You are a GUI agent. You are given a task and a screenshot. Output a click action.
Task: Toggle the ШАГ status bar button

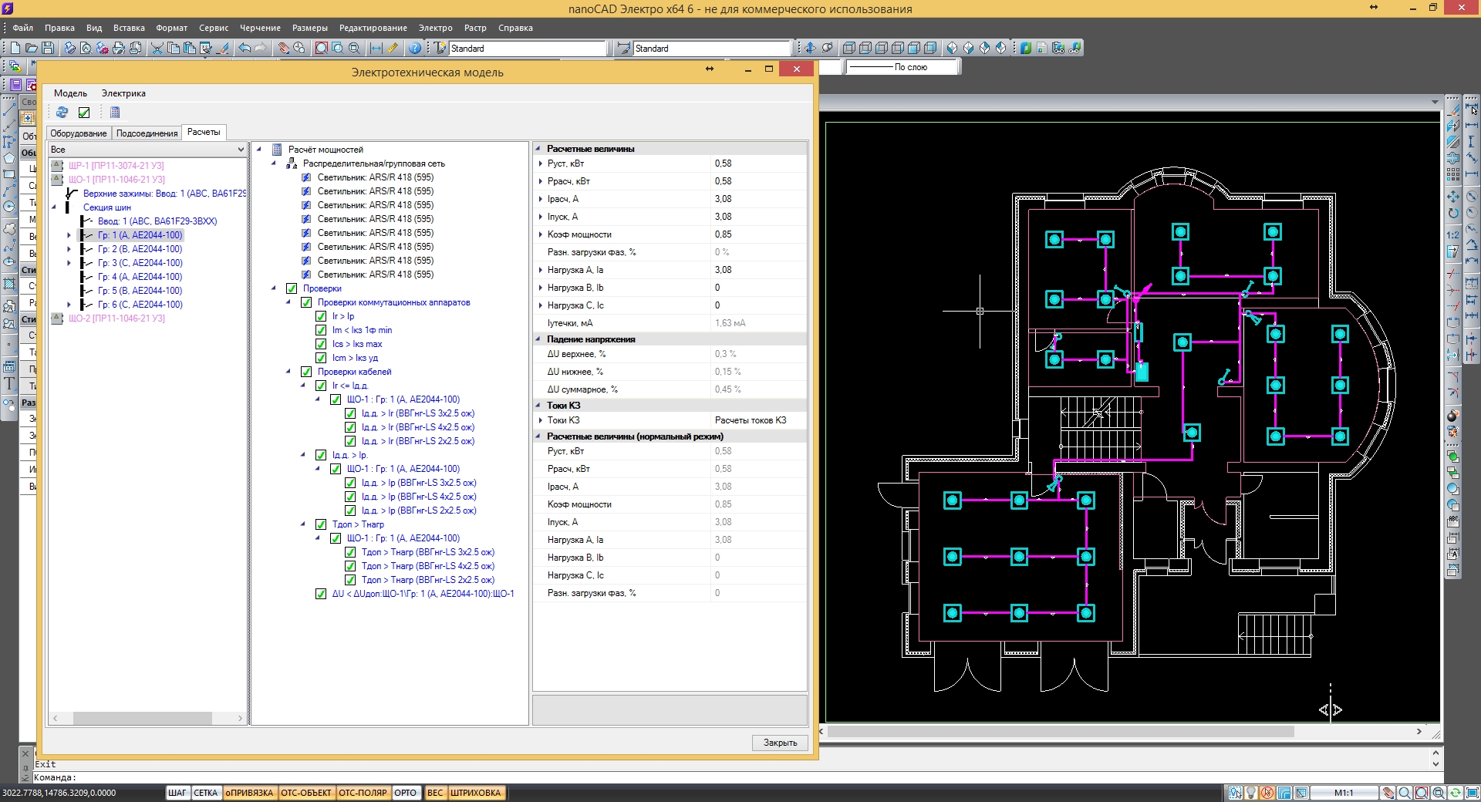177,793
